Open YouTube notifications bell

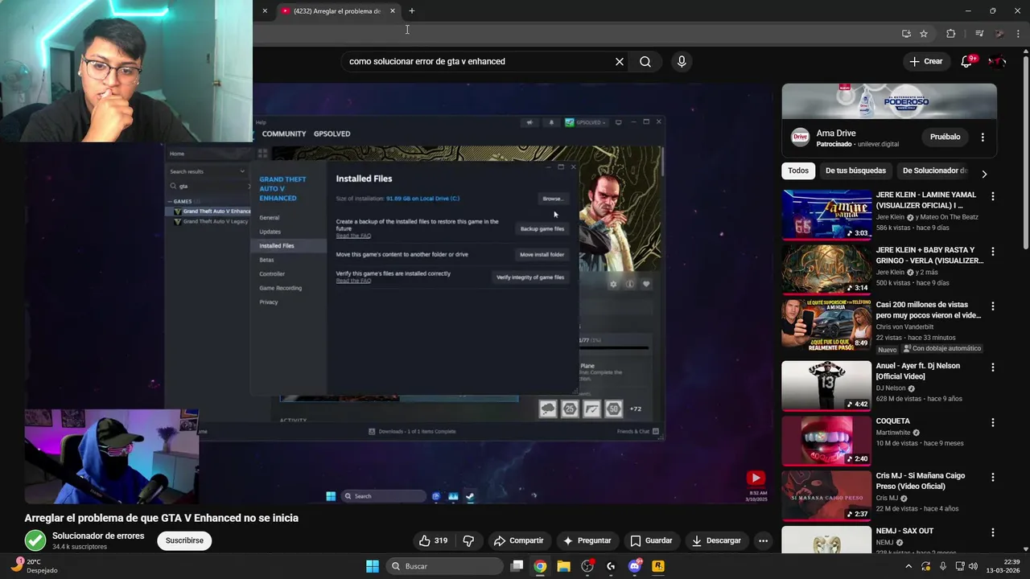[966, 61]
